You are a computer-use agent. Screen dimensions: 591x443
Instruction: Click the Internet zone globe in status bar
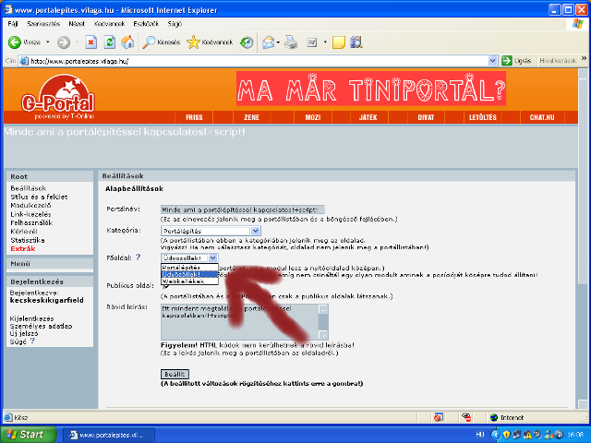(x=494, y=417)
